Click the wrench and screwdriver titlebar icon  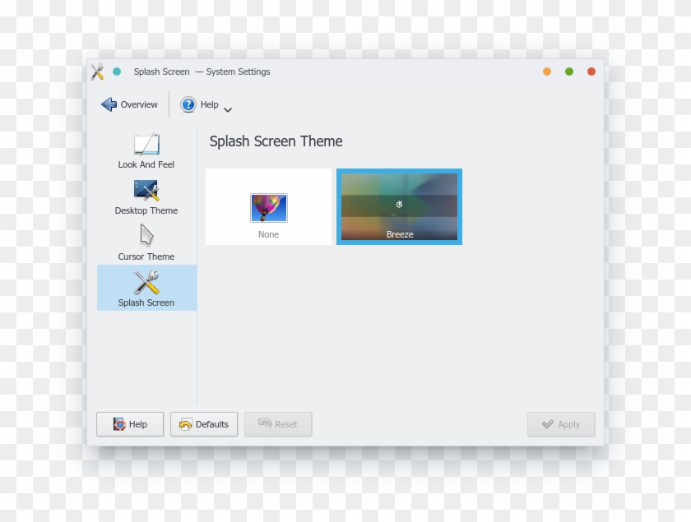(x=98, y=71)
